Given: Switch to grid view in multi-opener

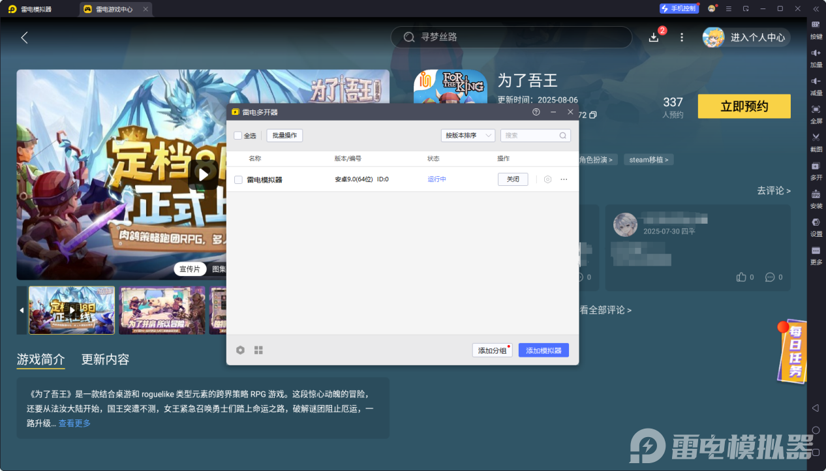Looking at the screenshot, I should point(258,350).
